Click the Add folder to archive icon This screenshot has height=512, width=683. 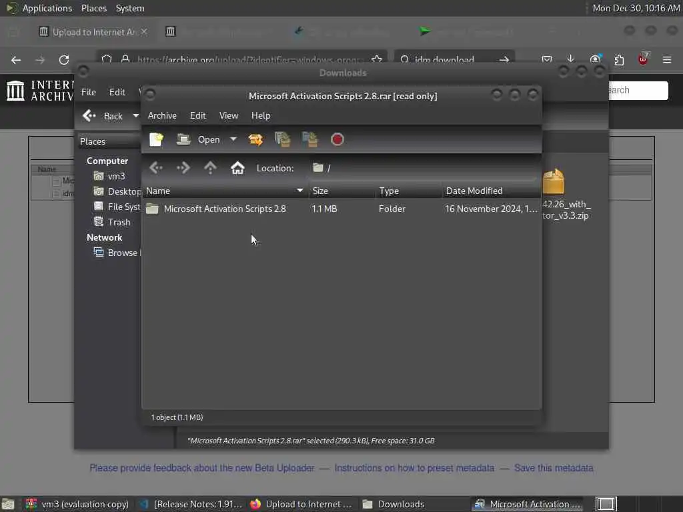coord(309,139)
